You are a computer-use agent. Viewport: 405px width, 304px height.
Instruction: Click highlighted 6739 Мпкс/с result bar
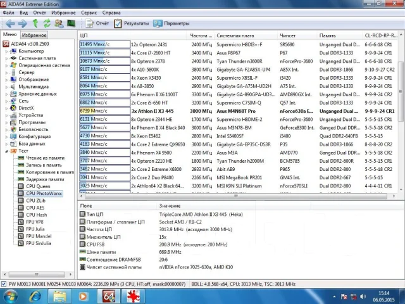click(x=104, y=111)
